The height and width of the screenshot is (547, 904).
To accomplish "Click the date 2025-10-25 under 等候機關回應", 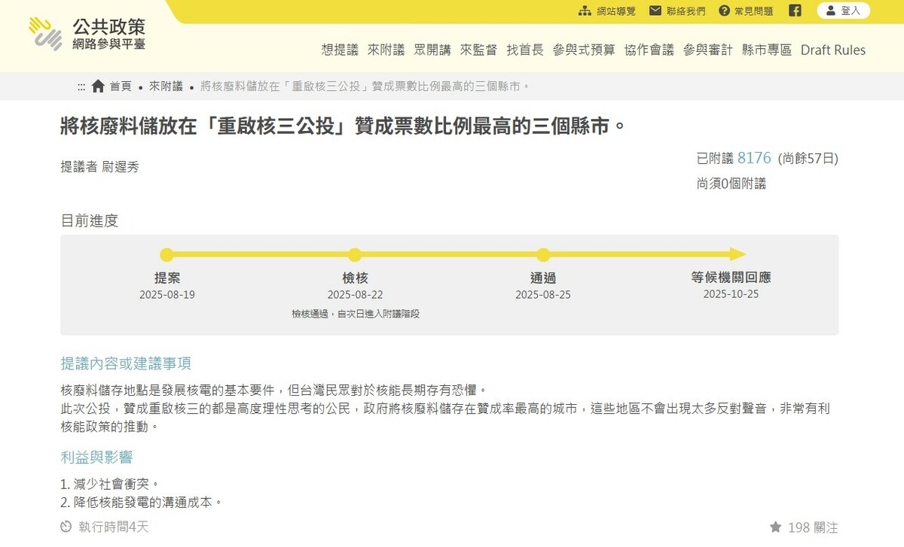I will [731, 294].
